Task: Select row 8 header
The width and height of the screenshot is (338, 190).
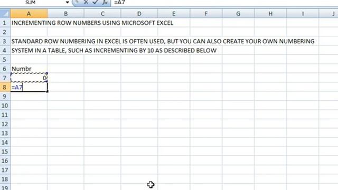Action: click(x=5, y=87)
